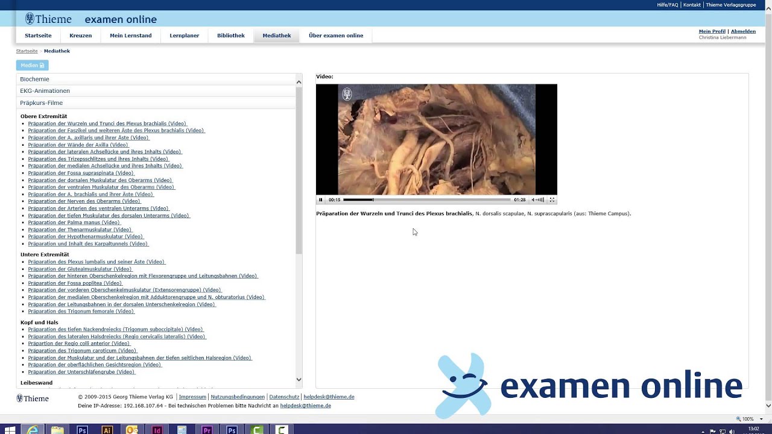This screenshot has width=772, height=434.
Task: Click the Medien button
Action: tap(33, 65)
